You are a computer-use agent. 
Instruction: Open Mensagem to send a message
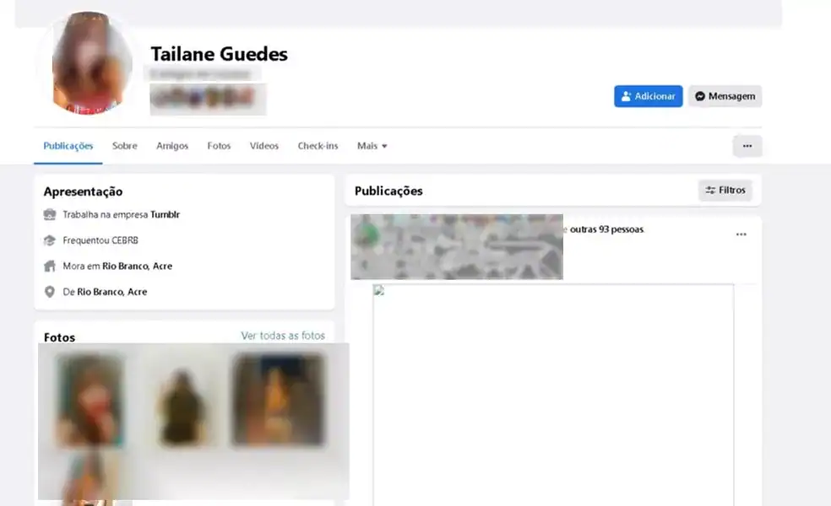(x=725, y=96)
